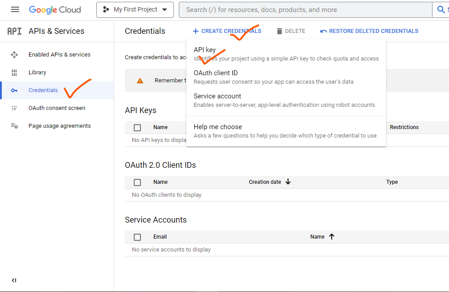Choose OAuth client ID option
This screenshot has width=449, height=292.
tap(286, 77)
